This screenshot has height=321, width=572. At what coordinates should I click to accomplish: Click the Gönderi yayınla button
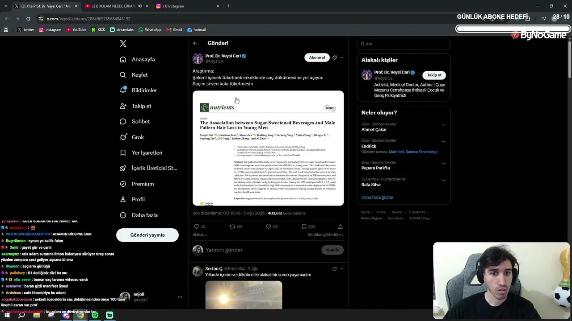tap(147, 235)
